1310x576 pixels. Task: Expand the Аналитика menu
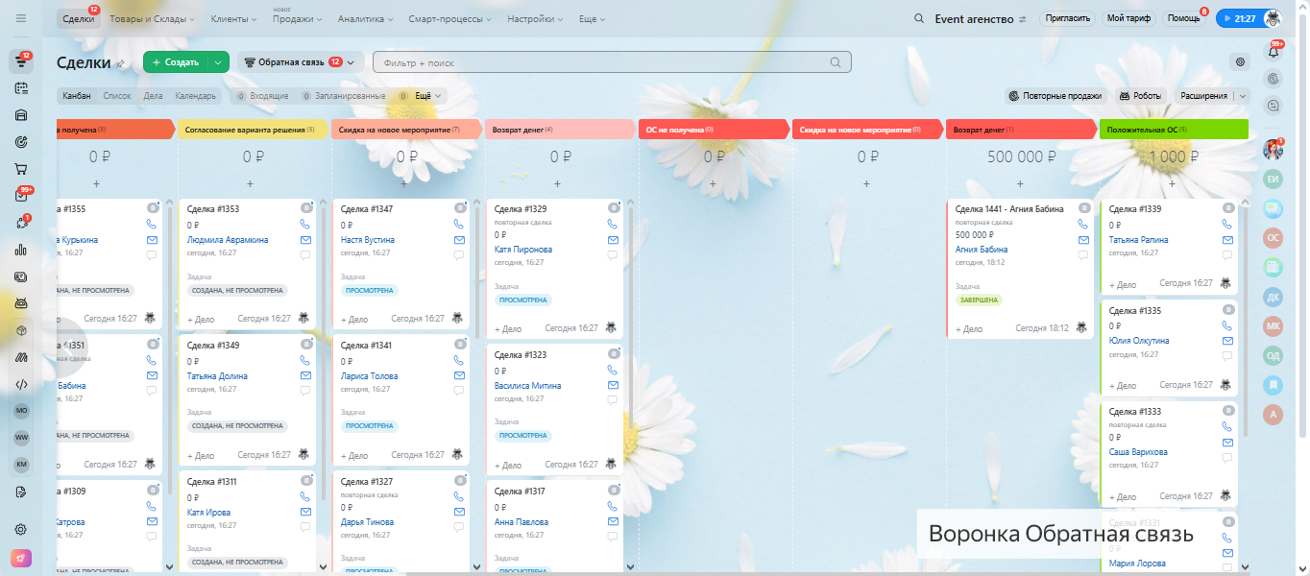[x=364, y=19]
